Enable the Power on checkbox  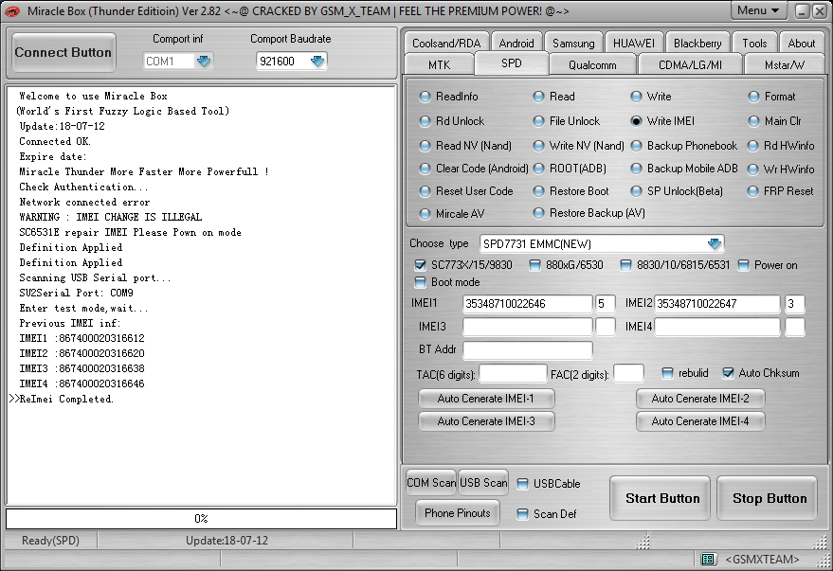743,265
